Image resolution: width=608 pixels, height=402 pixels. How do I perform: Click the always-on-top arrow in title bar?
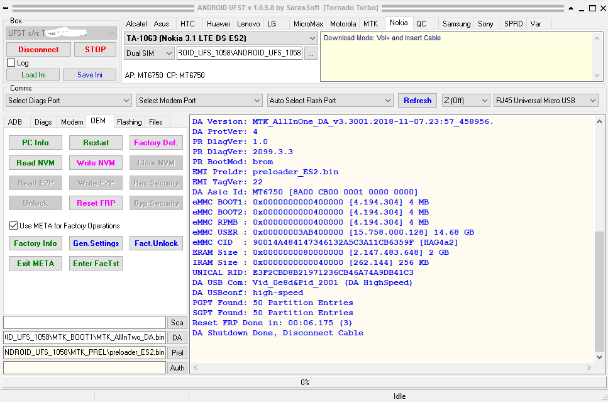point(572,8)
